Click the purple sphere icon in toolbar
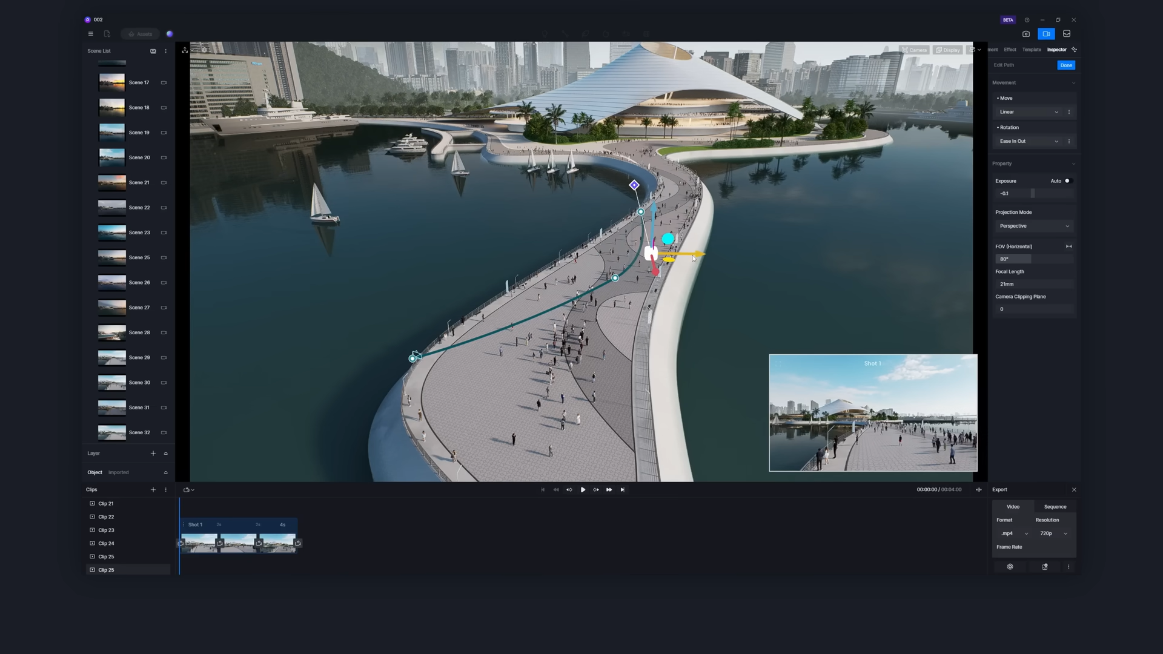Image resolution: width=1163 pixels, height=654 pixels. click(170, 34)
